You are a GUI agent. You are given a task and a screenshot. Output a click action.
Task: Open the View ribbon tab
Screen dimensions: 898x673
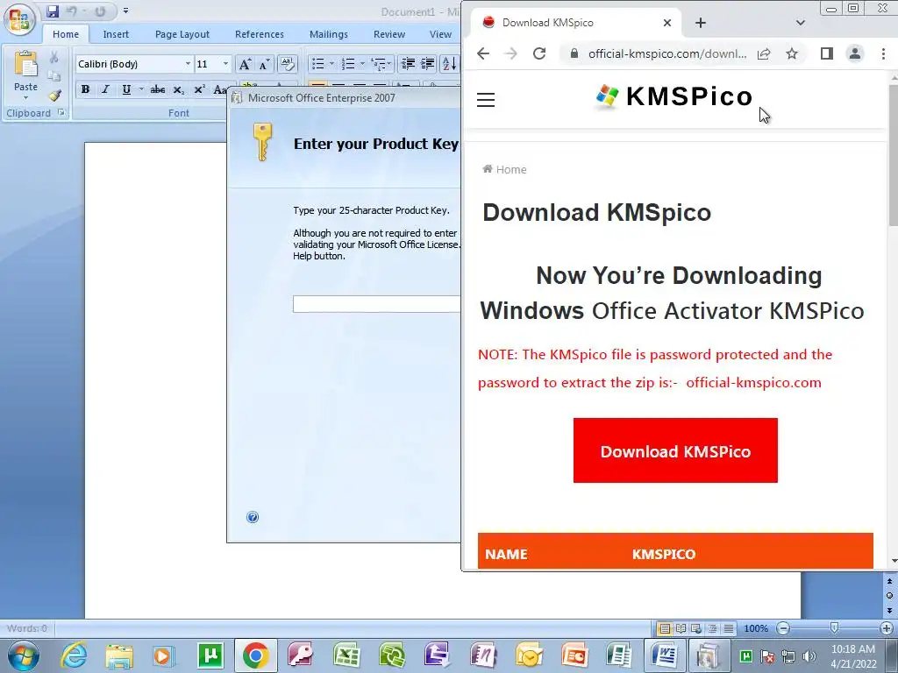(440, 34)
